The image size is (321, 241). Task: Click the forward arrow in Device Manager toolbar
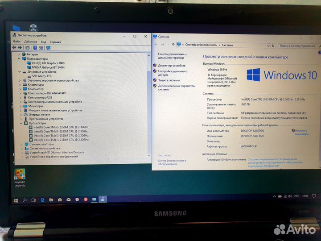click(20, 48)
